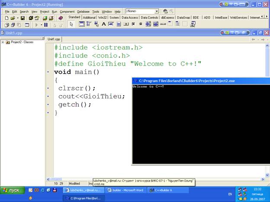Screen dimensions: 270x202
Task: Click the New file icon in toolbar
Action: 6,18
